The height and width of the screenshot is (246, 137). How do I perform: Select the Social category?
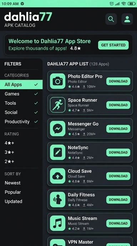(21, 112)
